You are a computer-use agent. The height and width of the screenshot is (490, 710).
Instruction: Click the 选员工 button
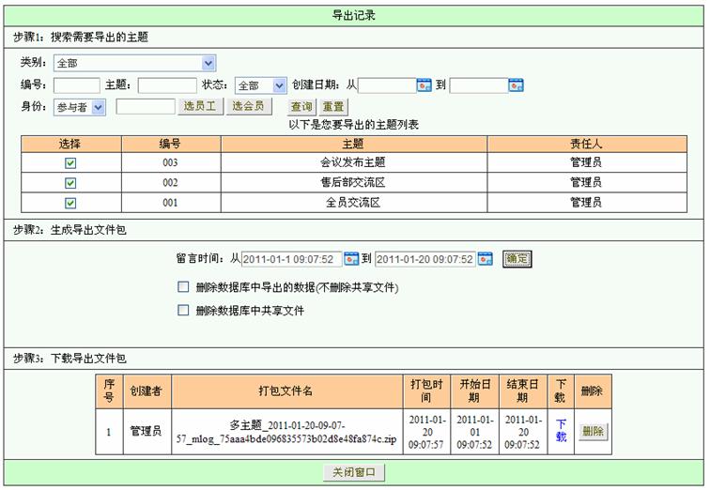(x=199, y=106)
